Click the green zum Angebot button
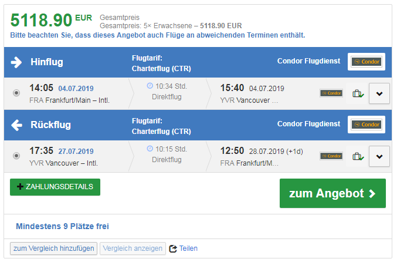Viewport: 397px width, 262px height. [x=332, y=193]
